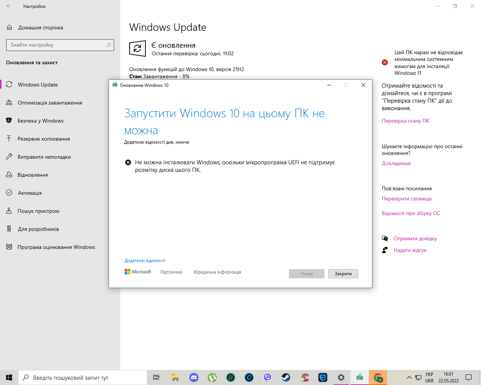Open the IObit Uninstaller taskbar icon
Screen dimensions: 481x385
pos(231,377)
